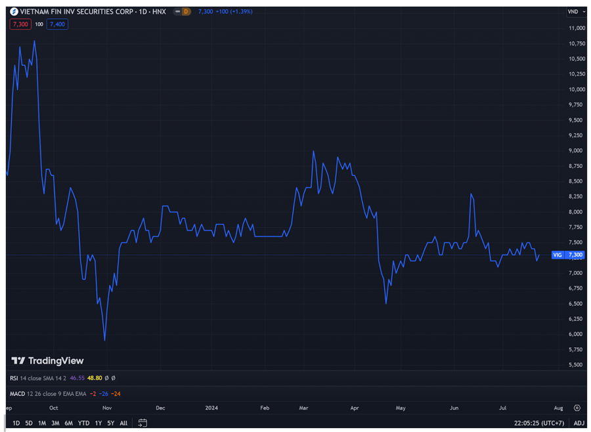
Task: Select the YTD time range
Action: coord(83,423)
